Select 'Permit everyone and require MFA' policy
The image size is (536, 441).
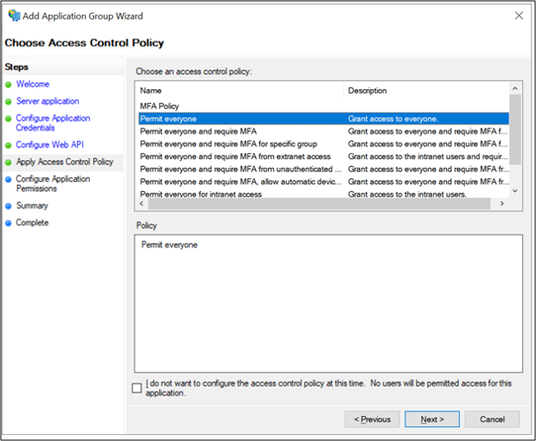tap(198, 131)
